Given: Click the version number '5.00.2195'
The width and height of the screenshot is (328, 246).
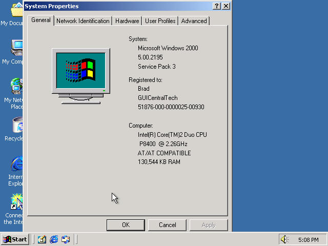Looking at the screenshot, I should 150,57.
